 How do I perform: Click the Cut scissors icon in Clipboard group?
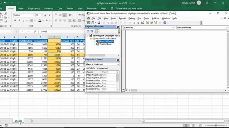point(6,14)
